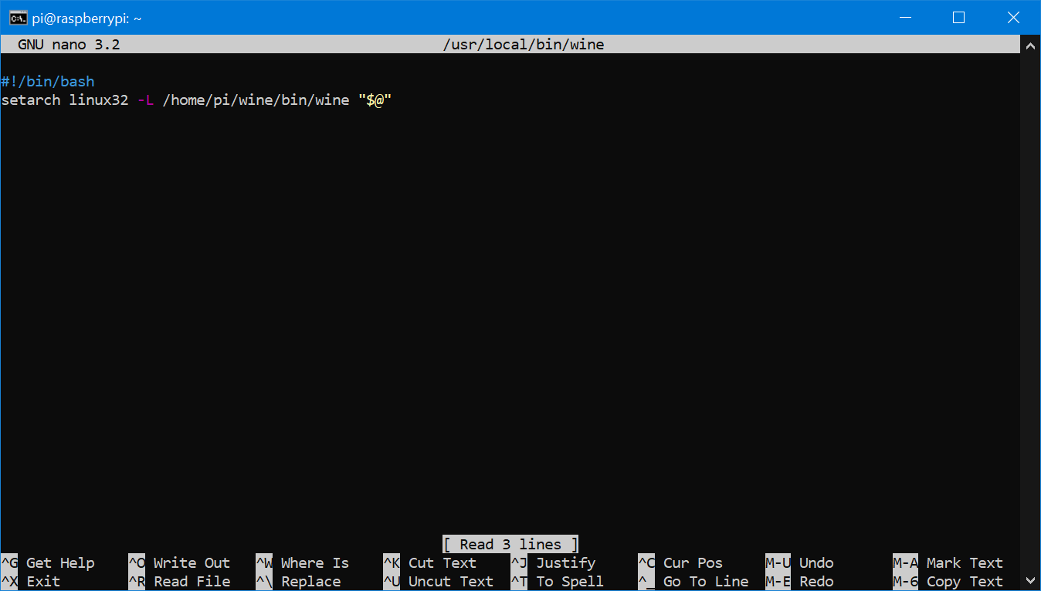Click the Mark Text shortcut
The height and width of the screenshot is (591, 1041).
(x=964, y=563)
